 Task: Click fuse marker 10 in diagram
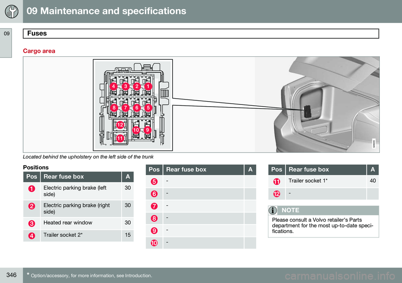136,130
